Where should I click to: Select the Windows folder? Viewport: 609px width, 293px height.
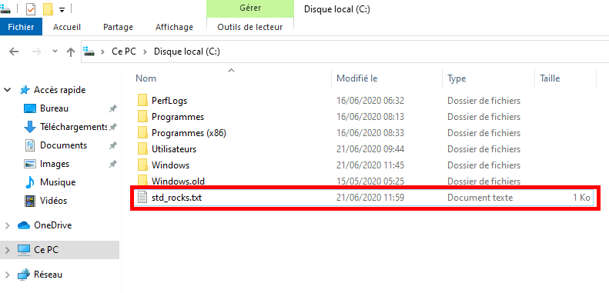coord(170,165)
